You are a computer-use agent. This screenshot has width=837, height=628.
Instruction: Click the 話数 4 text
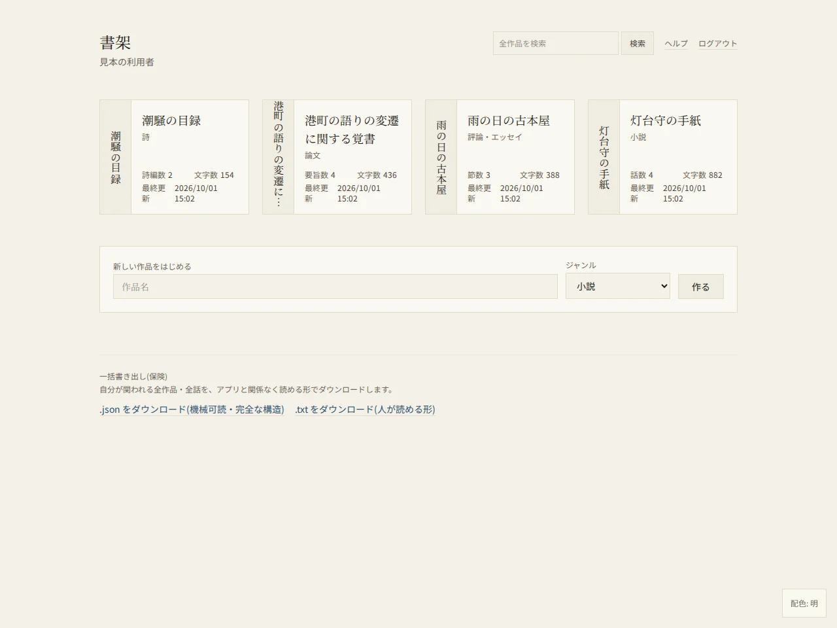tap(641, 175)
